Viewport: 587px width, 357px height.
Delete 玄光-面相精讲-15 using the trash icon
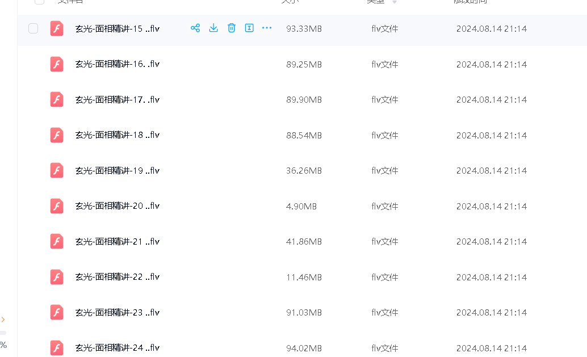[232, 28]
